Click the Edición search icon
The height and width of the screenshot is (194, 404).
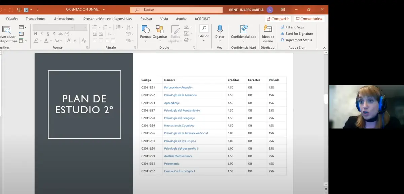point(204,29)
